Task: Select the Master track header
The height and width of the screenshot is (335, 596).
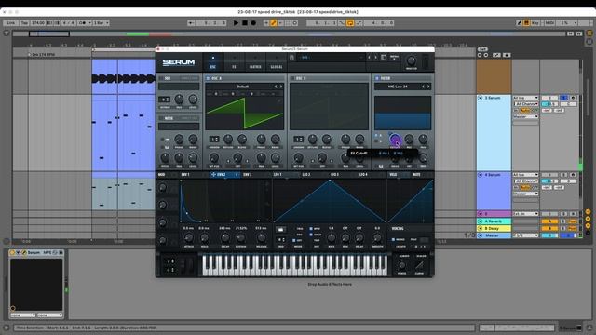Action: (494, 235)
